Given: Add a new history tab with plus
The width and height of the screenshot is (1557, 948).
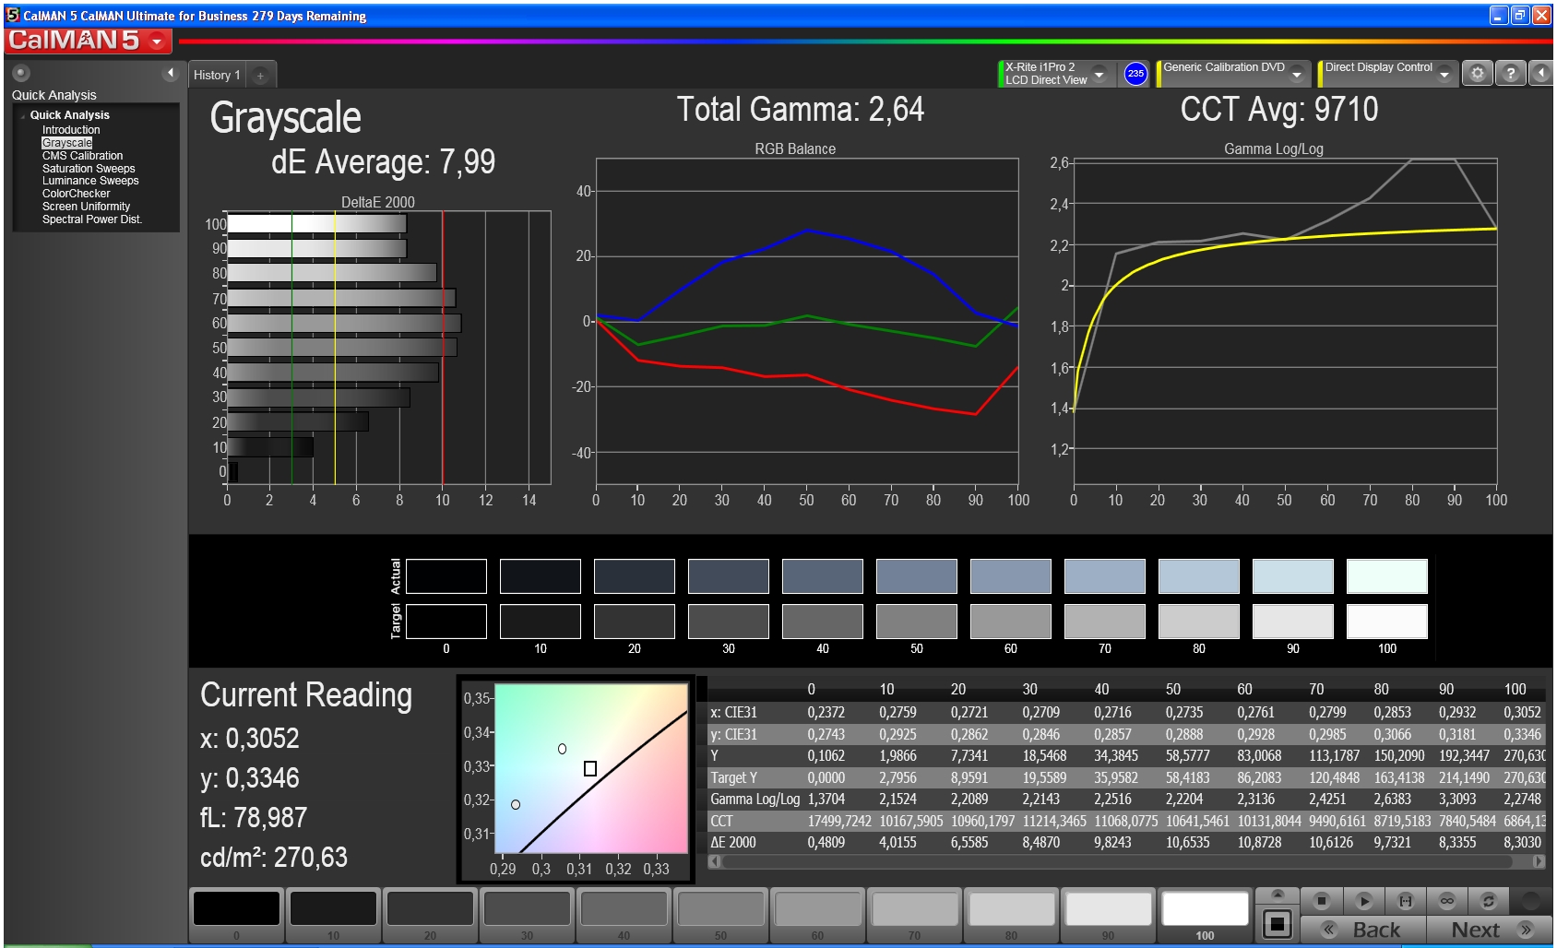Looking at the screenshot, I should click(x=260, y=76).
